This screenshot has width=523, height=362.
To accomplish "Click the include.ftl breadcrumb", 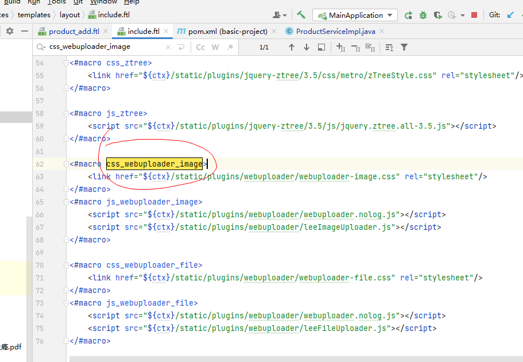I will pyautogui.click(x=109, y=15).
